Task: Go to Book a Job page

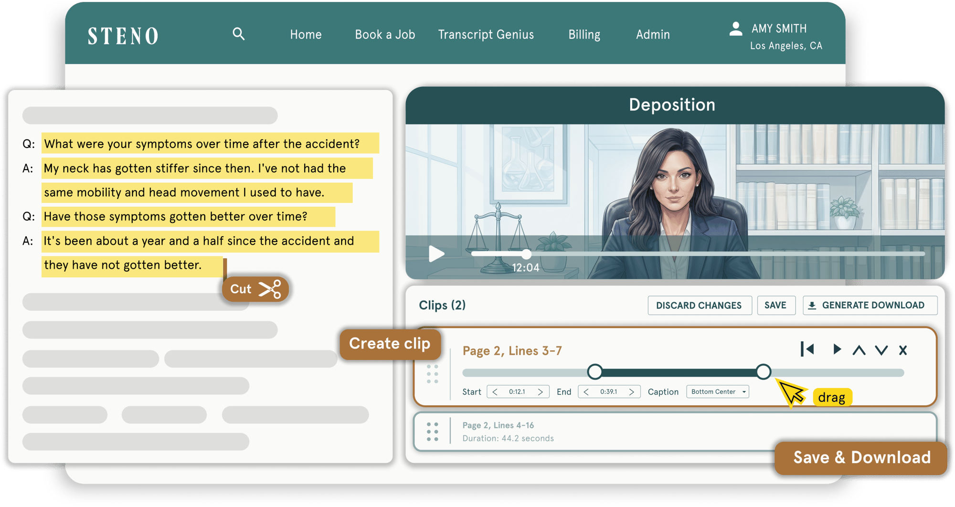Action: tap(385, 34)
